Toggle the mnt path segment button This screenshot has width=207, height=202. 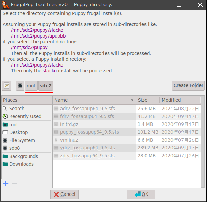pos(31,86)
